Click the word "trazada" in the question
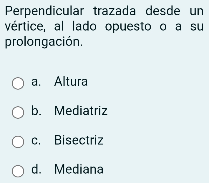This screenshot has width=209, height=183. (x=115, y=12)
